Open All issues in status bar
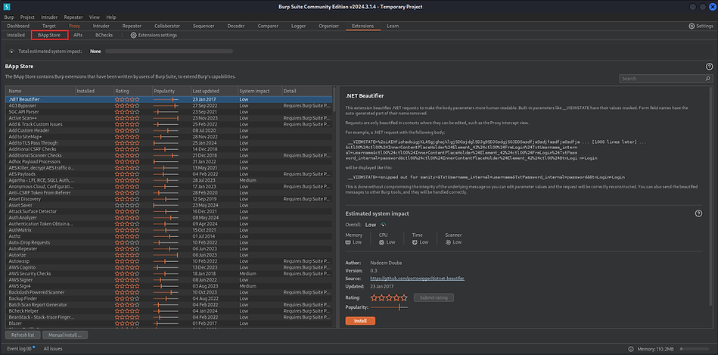The height and width of the screenshot is (355, 718). pos(53,349)
